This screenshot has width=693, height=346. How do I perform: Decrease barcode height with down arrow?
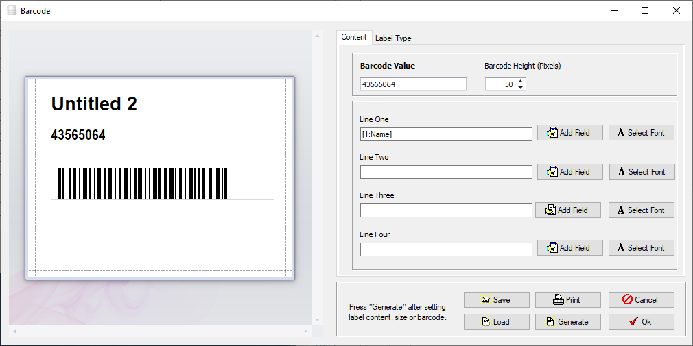coord(520,88)
